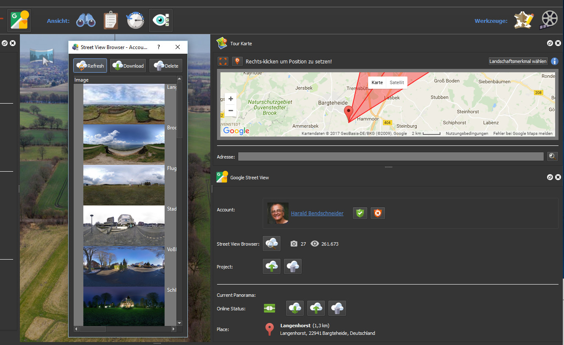This screenshot has width=564, height=345.
Task: Toggle the eye checklist view icon
Action: click(x=161, y=20)
